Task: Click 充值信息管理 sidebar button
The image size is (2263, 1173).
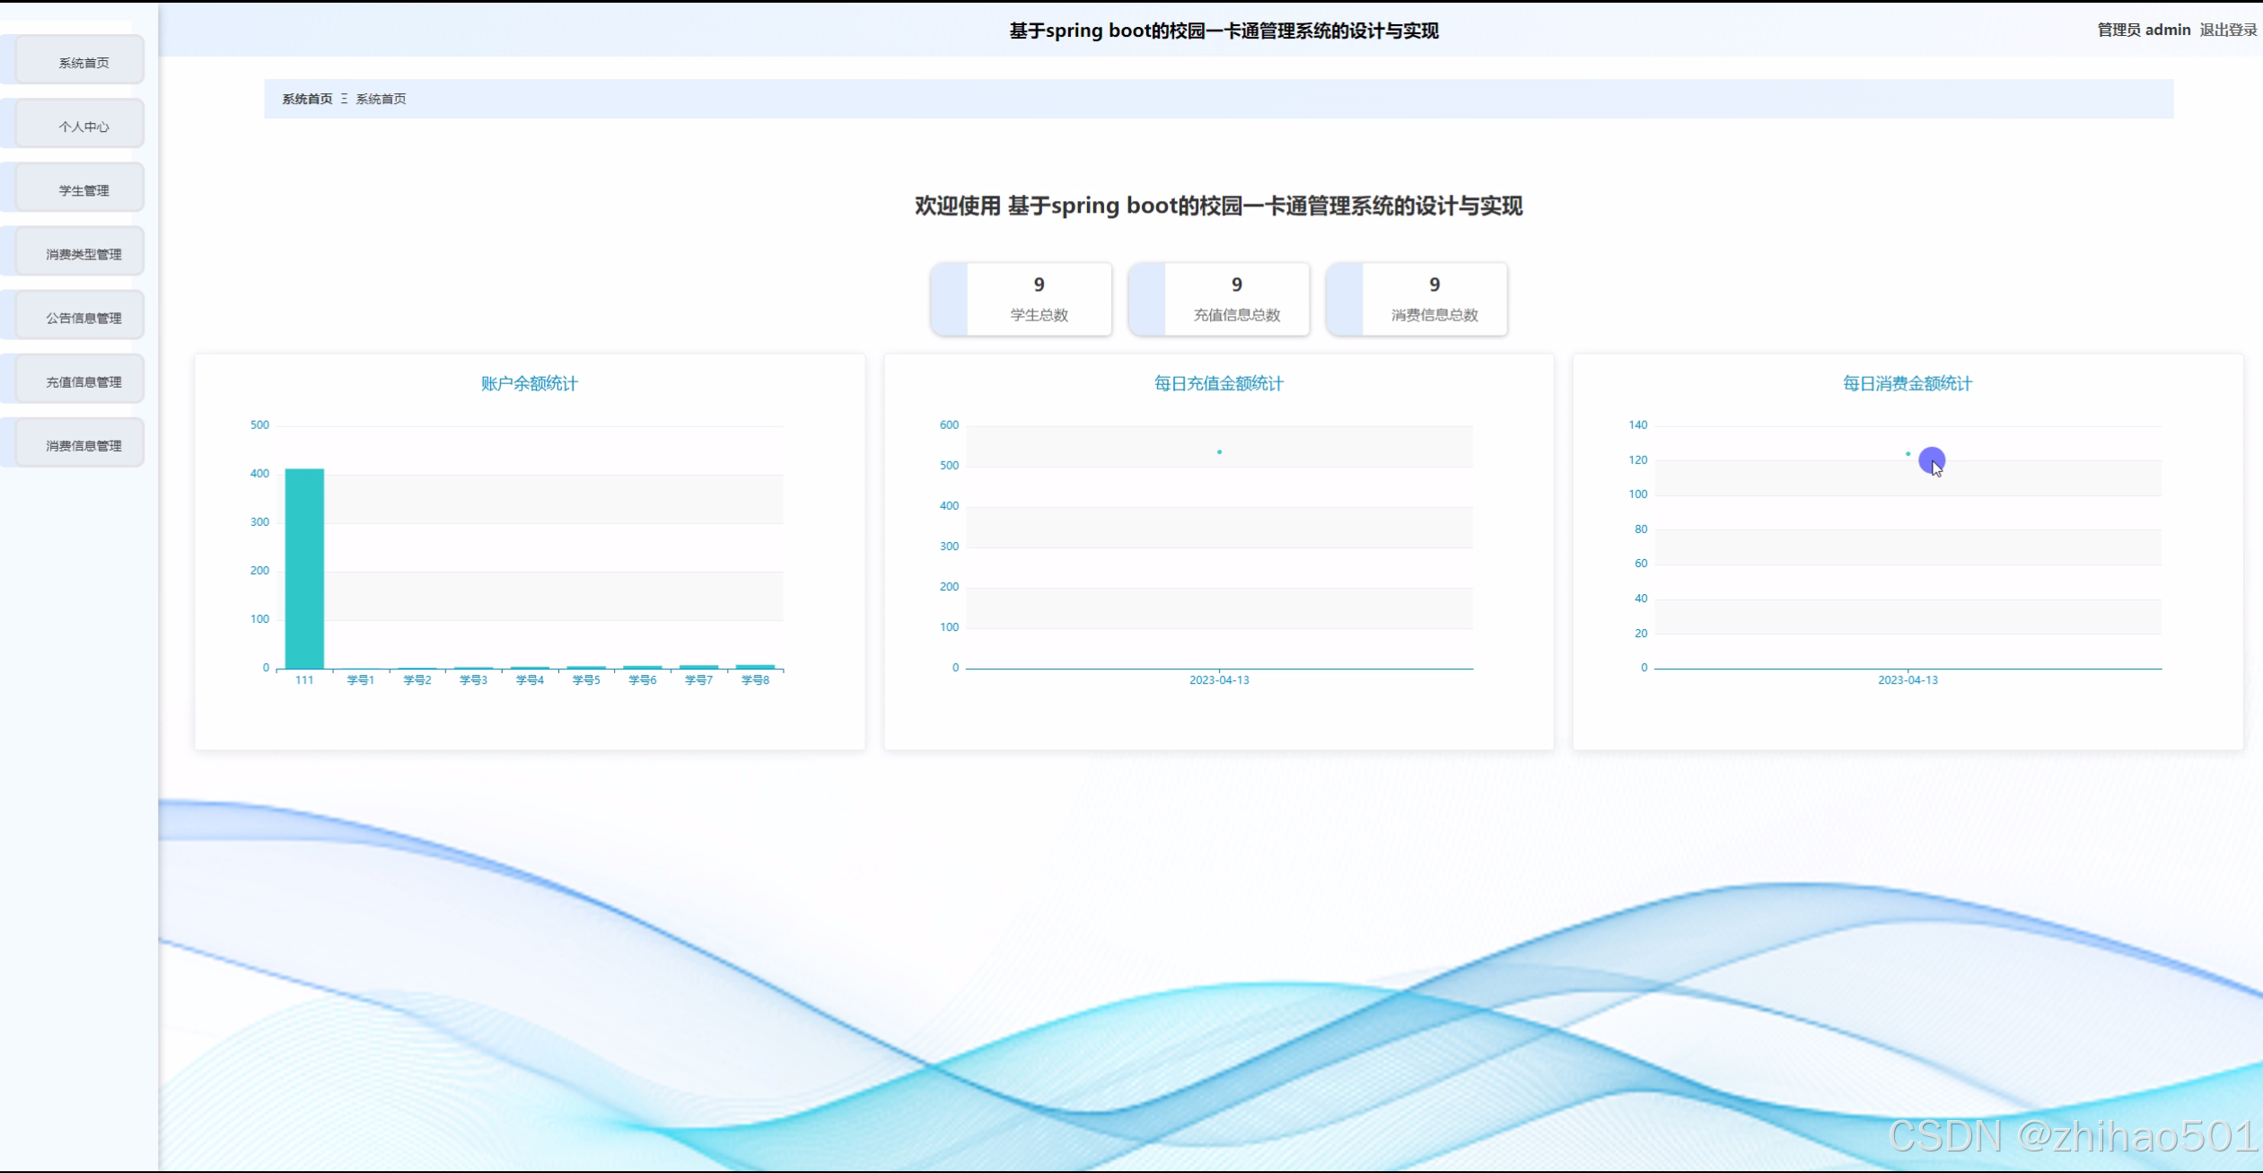Action: click(83, 381)
